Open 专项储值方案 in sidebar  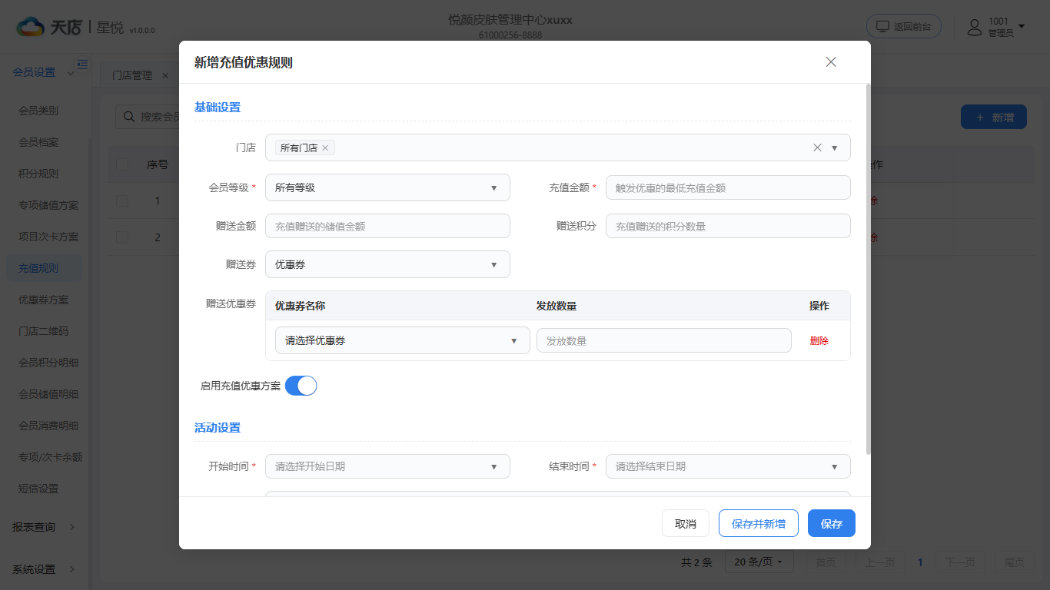[x=48, y=205]
